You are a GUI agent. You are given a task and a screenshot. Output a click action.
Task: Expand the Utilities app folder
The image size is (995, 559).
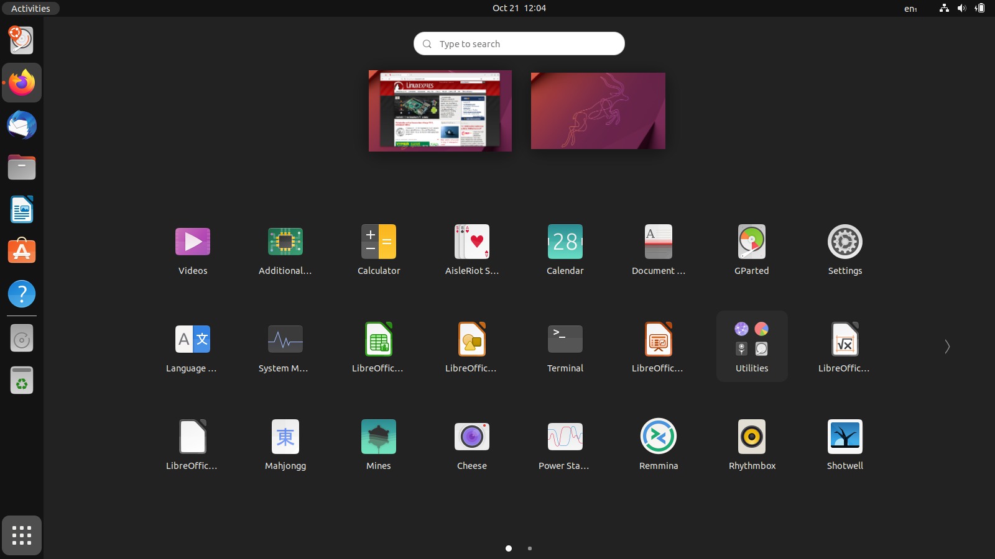coord(752,347)
